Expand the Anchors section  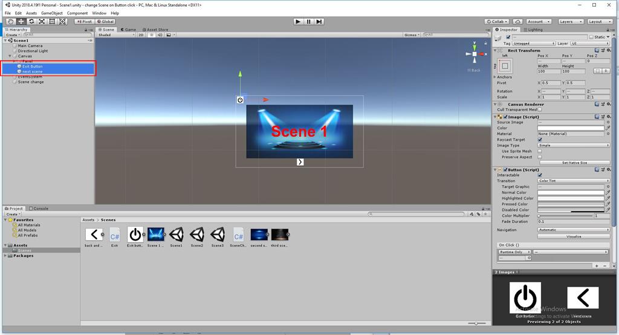coord(495,77)
